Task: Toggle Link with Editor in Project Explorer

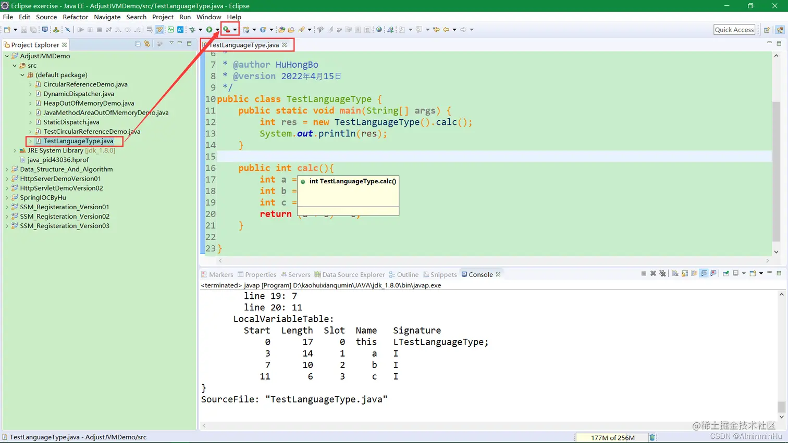Action: [x=147, y=44]
